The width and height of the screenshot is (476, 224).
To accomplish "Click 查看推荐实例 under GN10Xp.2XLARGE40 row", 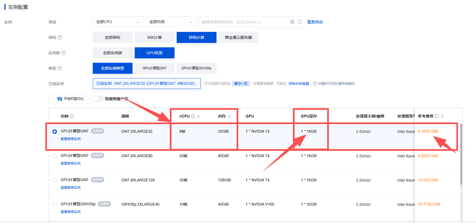I will (71, 212).
